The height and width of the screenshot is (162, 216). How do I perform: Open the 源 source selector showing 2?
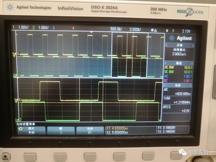61,131
